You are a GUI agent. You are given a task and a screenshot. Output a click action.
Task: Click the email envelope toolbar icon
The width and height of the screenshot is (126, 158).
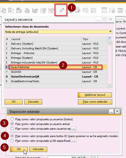[x=112, y=10]
